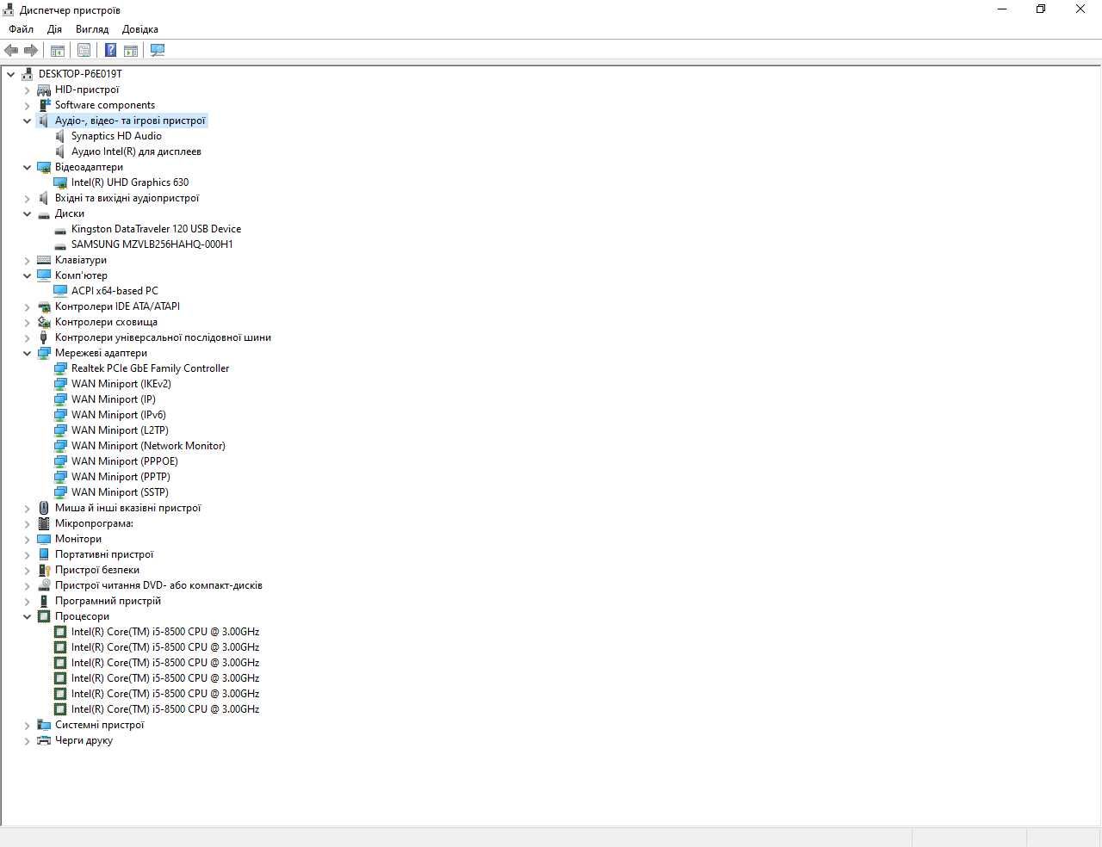The height and width of the screenshot is (847, 1102).
Task: Open the Вигляд menu
Action: [x=92, y=29]
